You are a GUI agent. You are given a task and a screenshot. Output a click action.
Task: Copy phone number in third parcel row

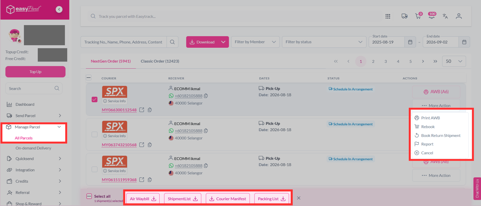(206, 166)
